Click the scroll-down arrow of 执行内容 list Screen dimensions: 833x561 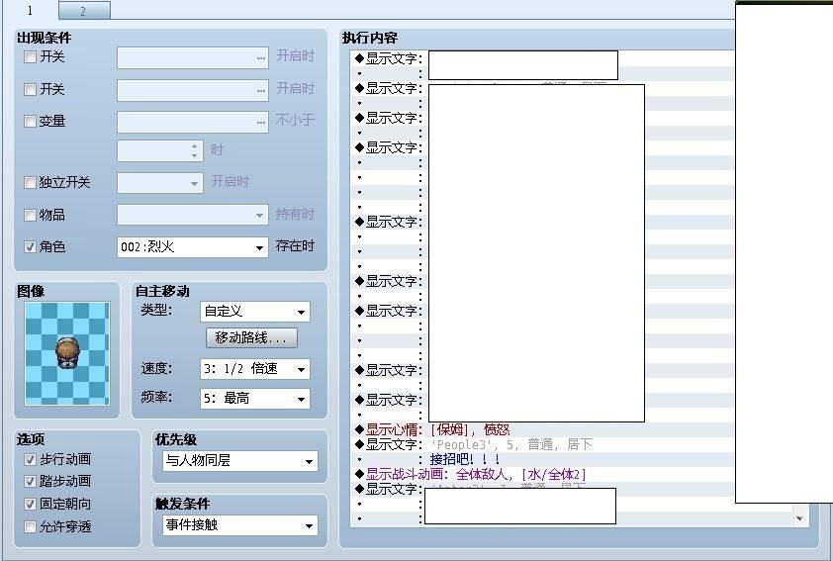point(799,518)
